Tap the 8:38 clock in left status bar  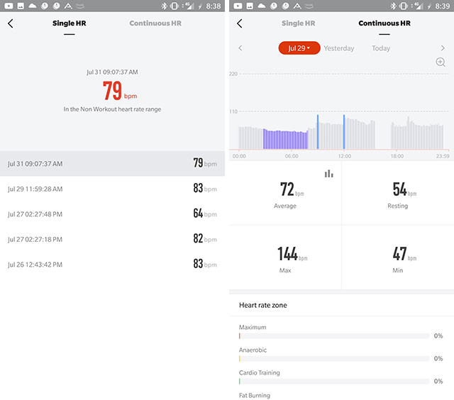tap(214, 6)
